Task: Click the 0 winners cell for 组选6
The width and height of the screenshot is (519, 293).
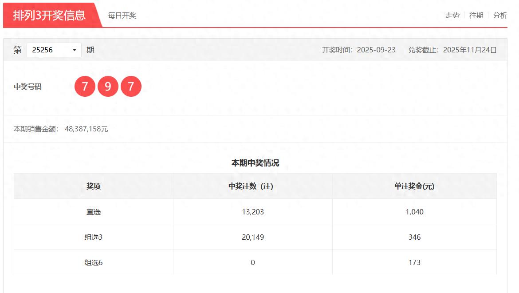Action: pos(252,262)
